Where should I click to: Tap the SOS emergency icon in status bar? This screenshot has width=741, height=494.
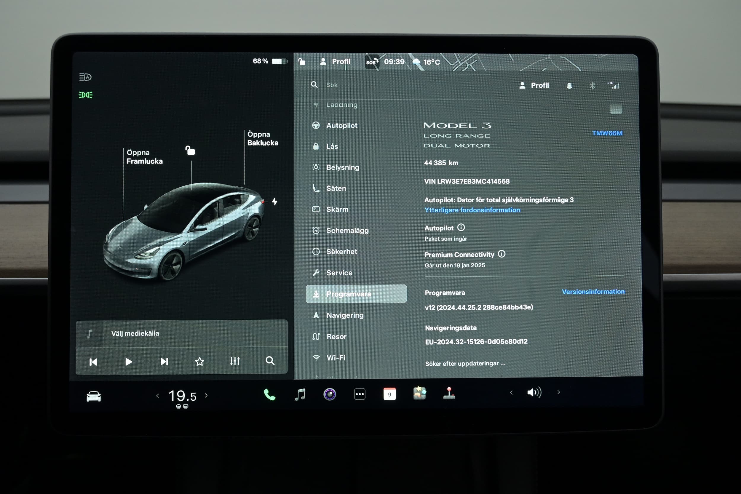tap(372, 62)
